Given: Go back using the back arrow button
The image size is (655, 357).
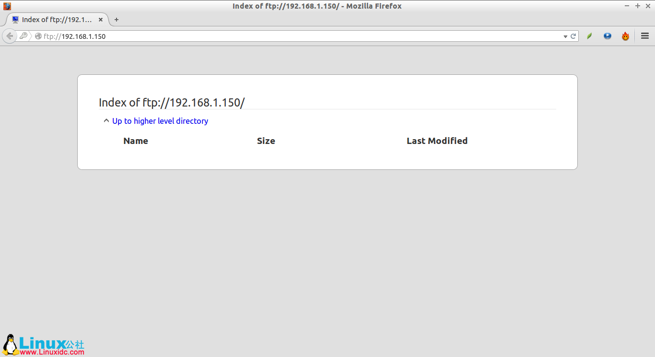Looking at the screenshot, I should [x=9, y=36].
